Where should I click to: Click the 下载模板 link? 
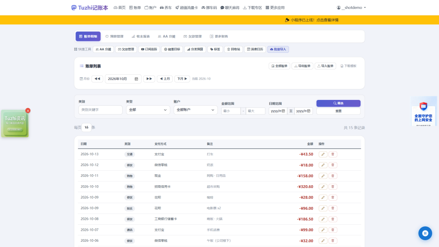click(x=348, y=66)
